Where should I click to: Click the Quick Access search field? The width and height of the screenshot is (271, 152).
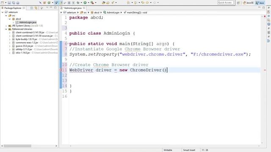click(226, 3)
